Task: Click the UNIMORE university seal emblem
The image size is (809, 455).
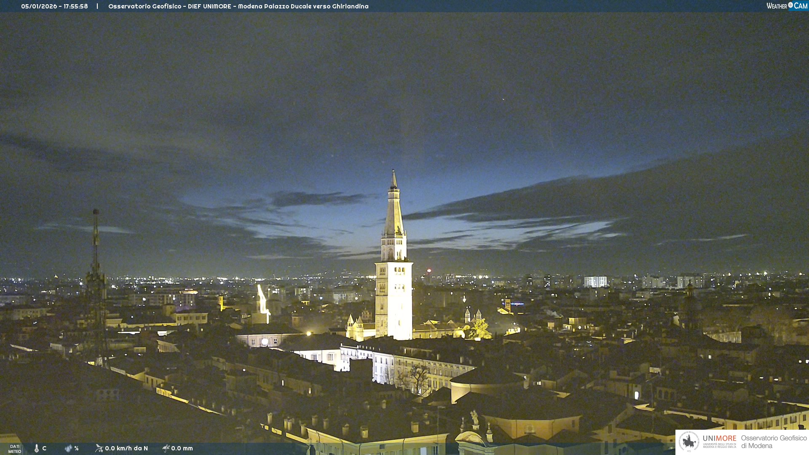Action: pos(689,442)
